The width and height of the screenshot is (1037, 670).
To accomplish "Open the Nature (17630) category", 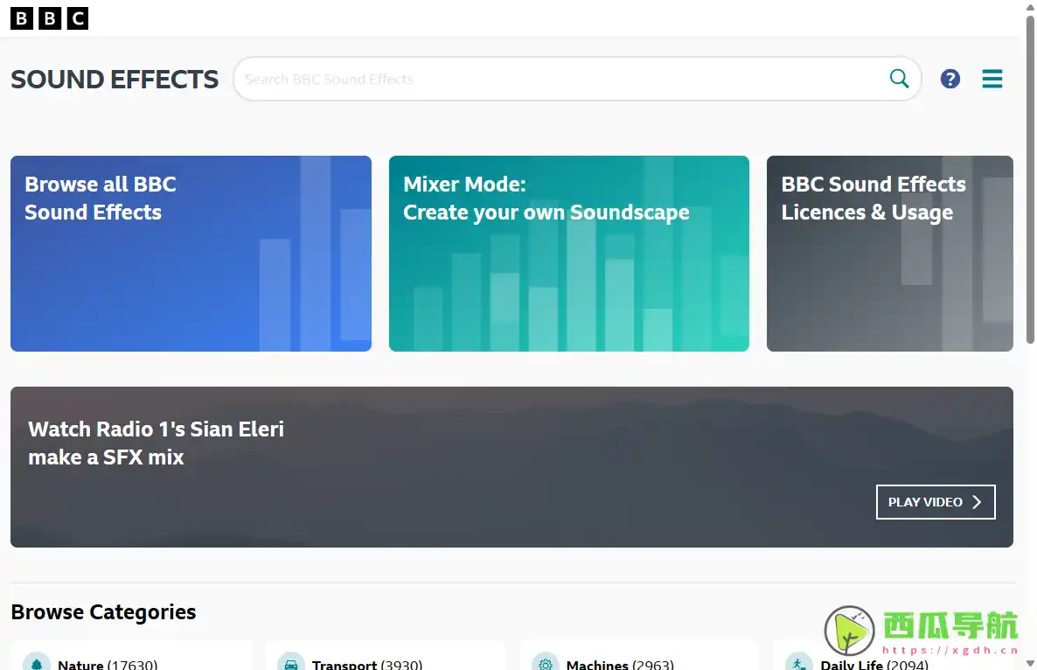I will [131, 656].
